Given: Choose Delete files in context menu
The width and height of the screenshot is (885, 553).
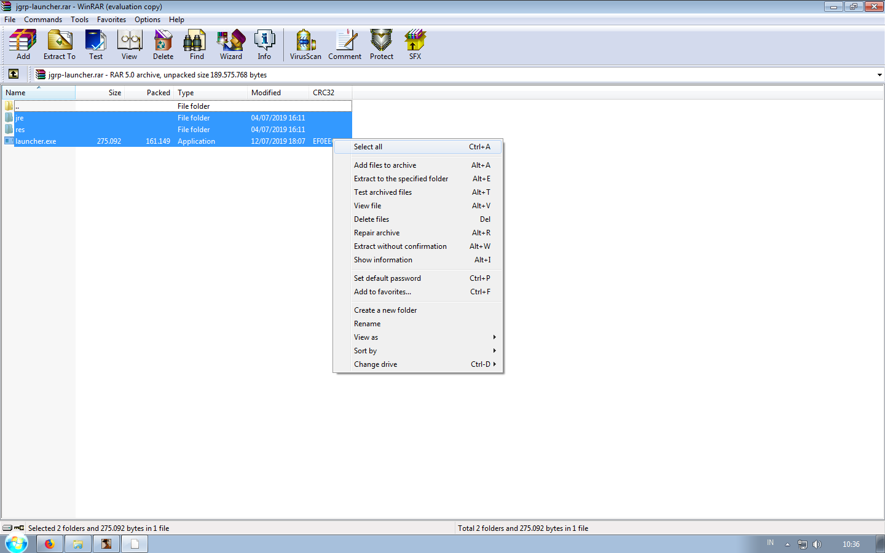Looking at the screenshot, I should pyautogui.click(x=418, y=219).
